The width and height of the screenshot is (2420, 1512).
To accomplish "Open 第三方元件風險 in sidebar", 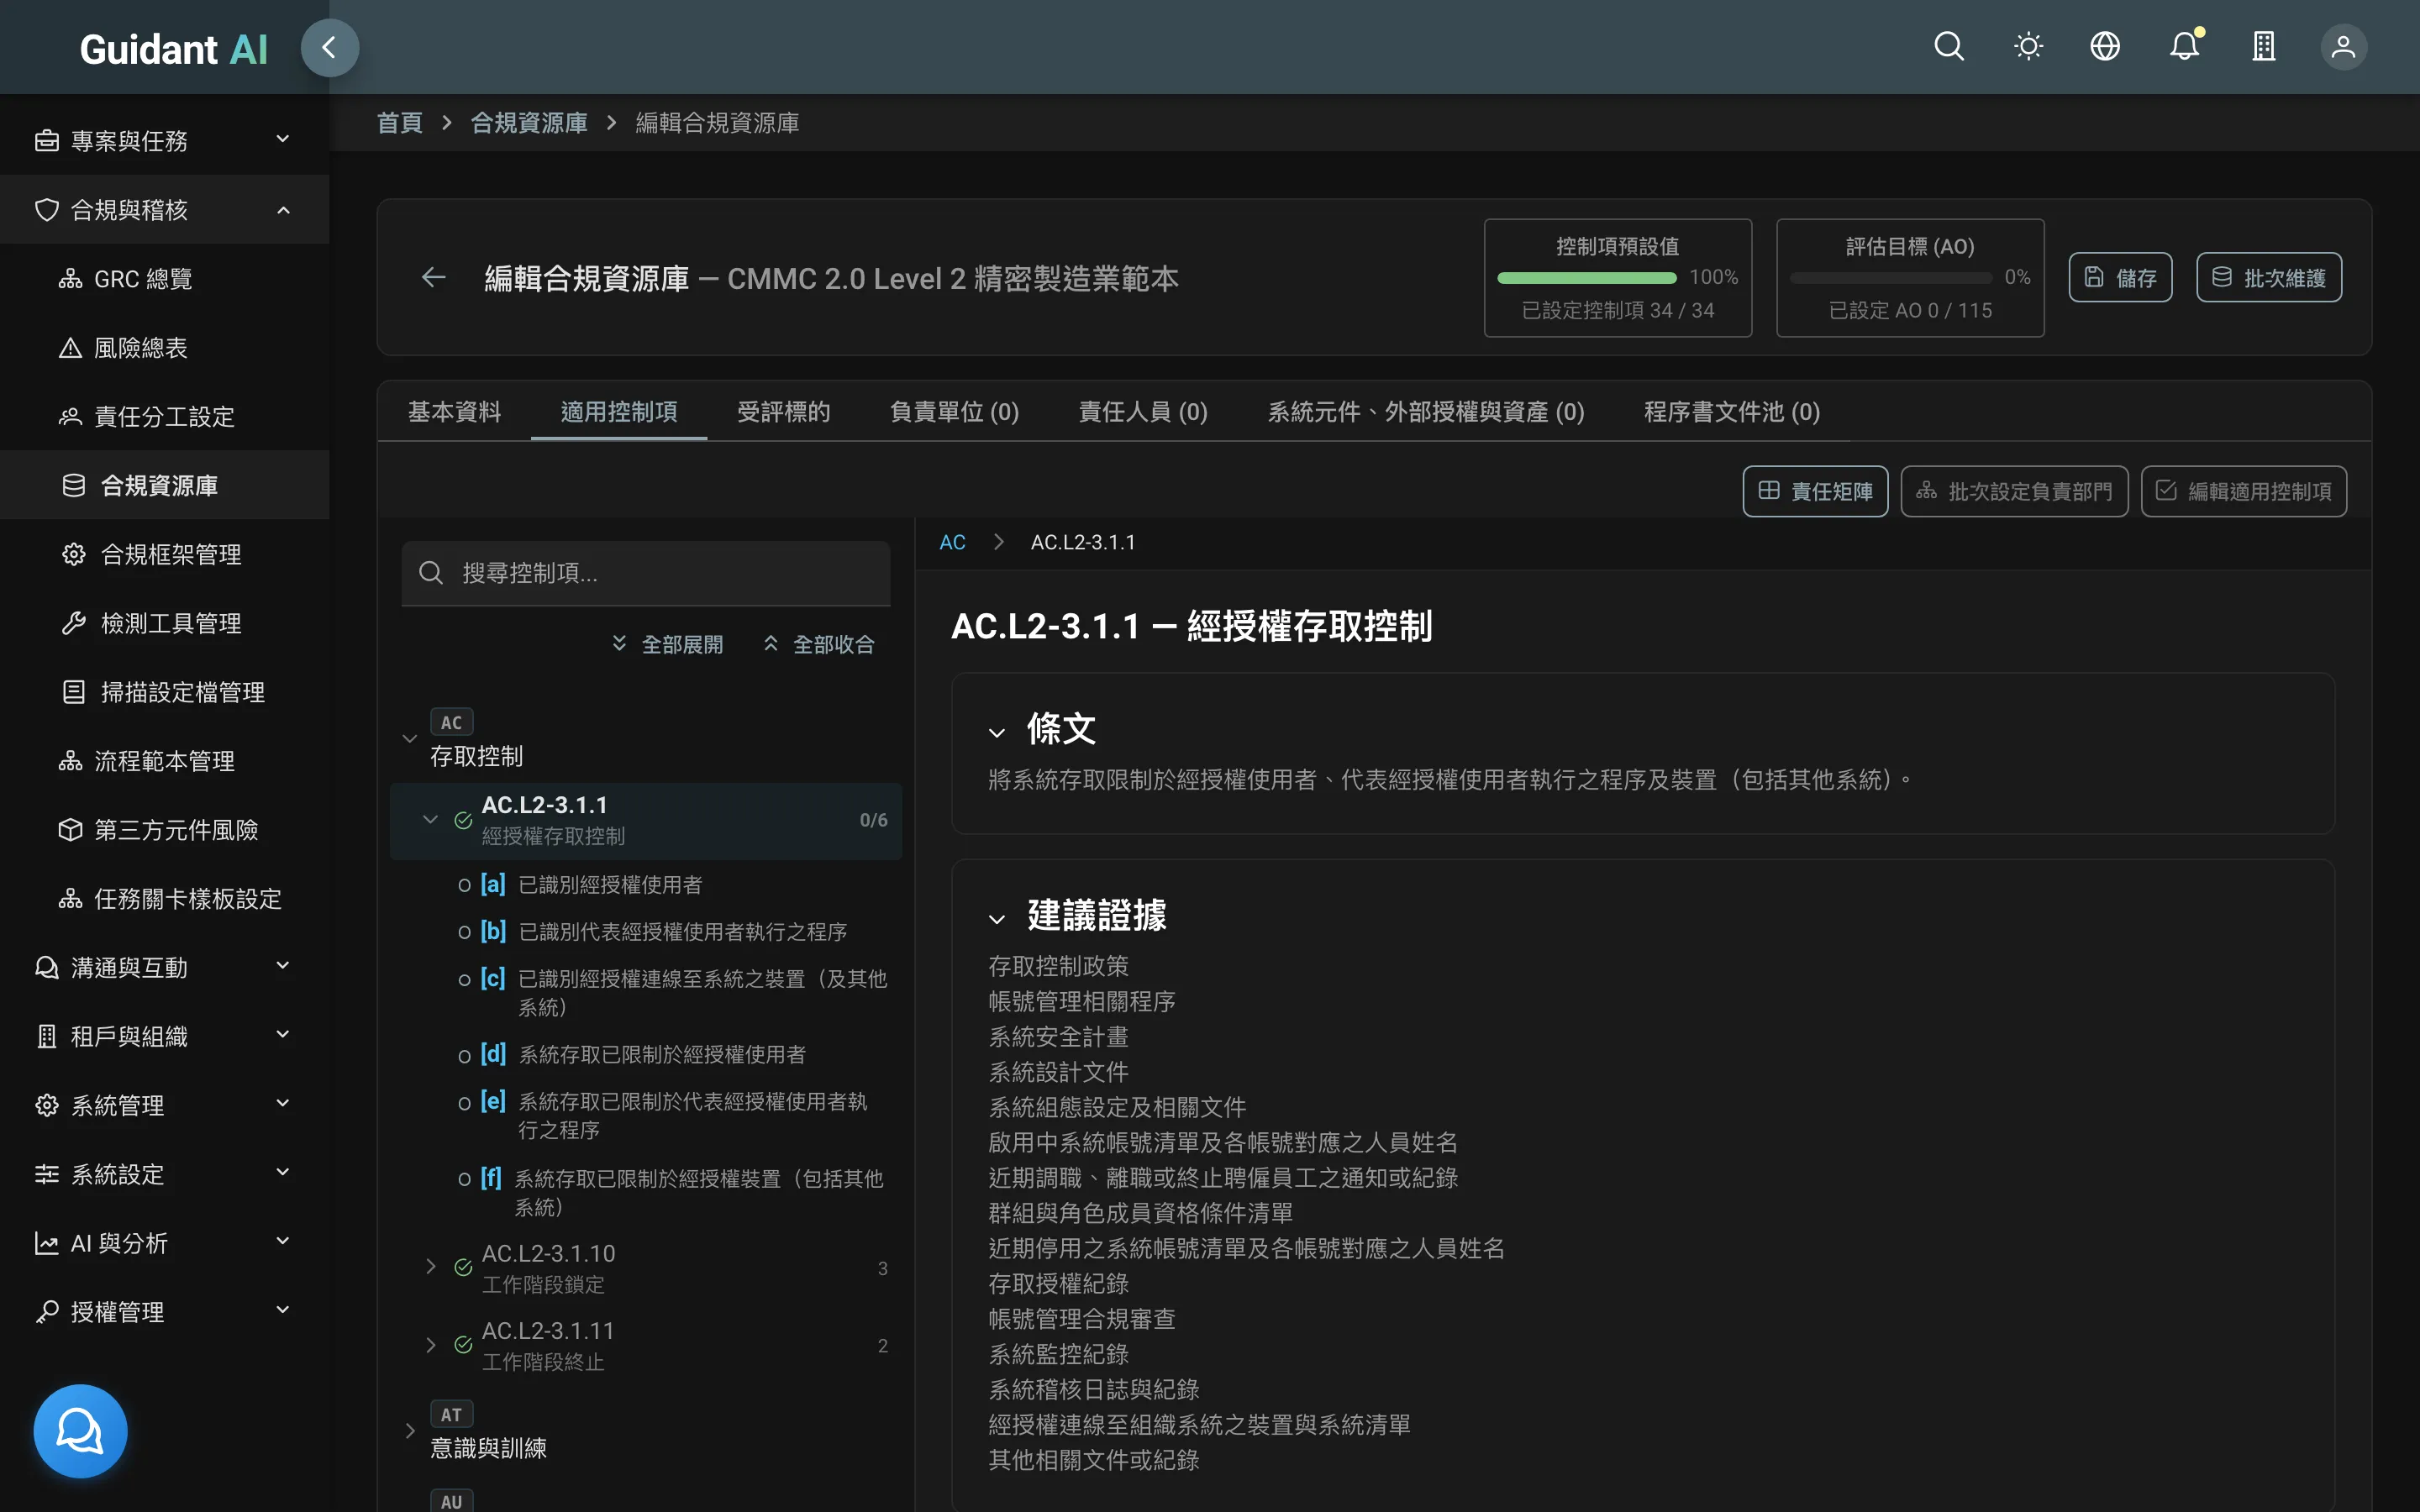I will [x=164, y=830].
